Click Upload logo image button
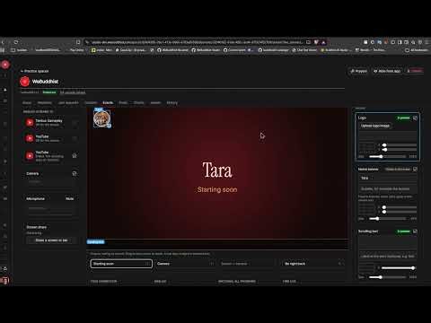This screenshot has height=323, width=431. tap(375, 126)
